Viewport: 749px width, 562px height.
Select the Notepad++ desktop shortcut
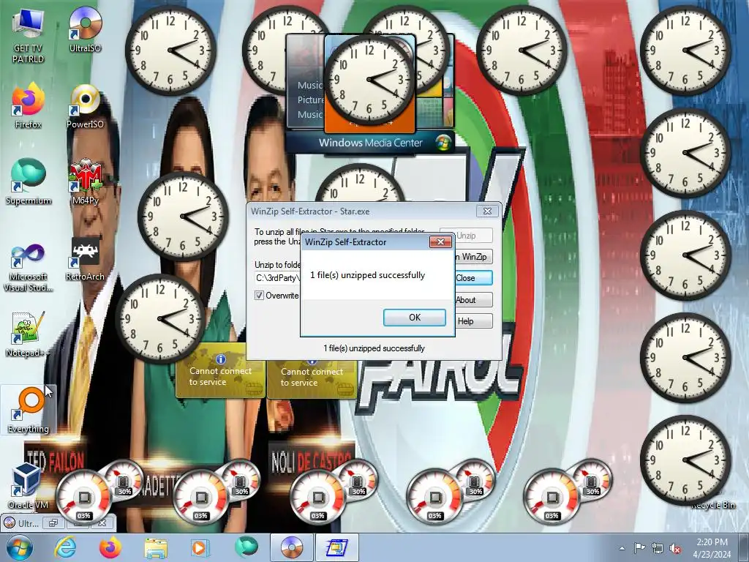(x=28, y=334)
